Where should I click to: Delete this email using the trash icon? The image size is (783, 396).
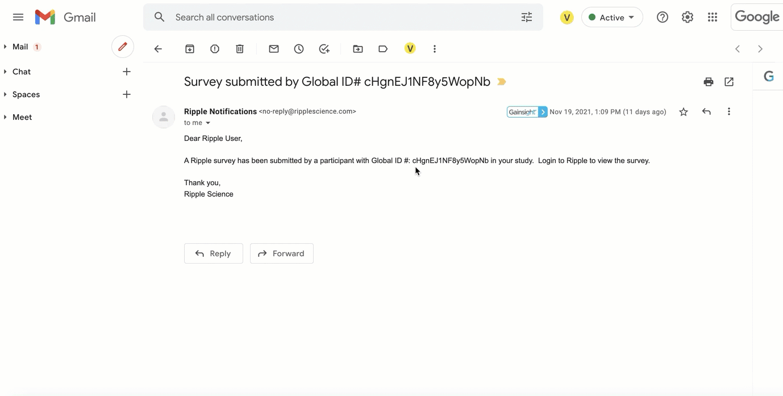point(240,49)
